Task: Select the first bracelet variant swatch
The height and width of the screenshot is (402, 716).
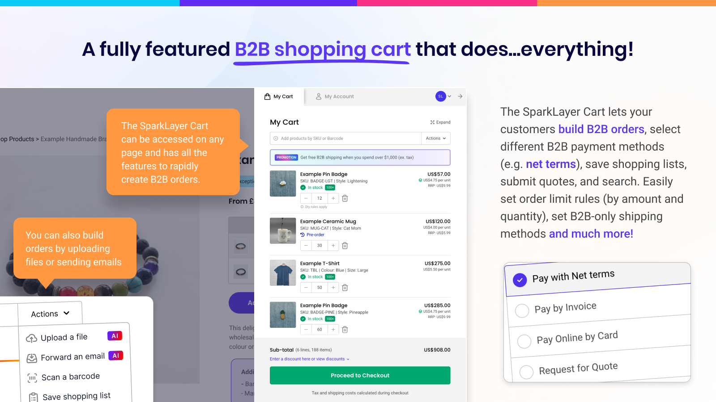Action: pos(241,246)
